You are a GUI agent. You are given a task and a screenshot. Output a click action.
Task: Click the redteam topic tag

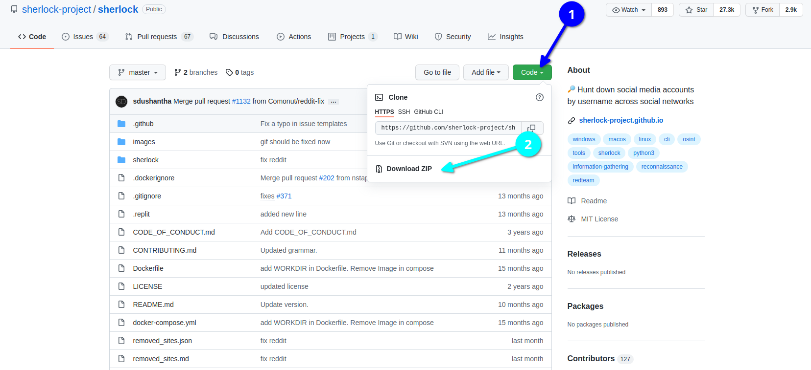[584, 180]
